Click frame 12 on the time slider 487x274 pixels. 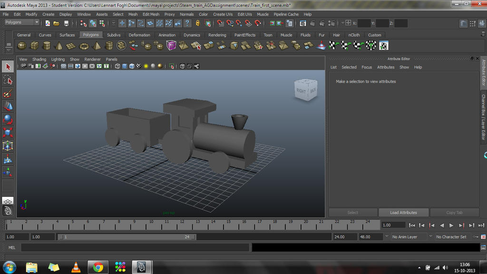coord(182,225)
